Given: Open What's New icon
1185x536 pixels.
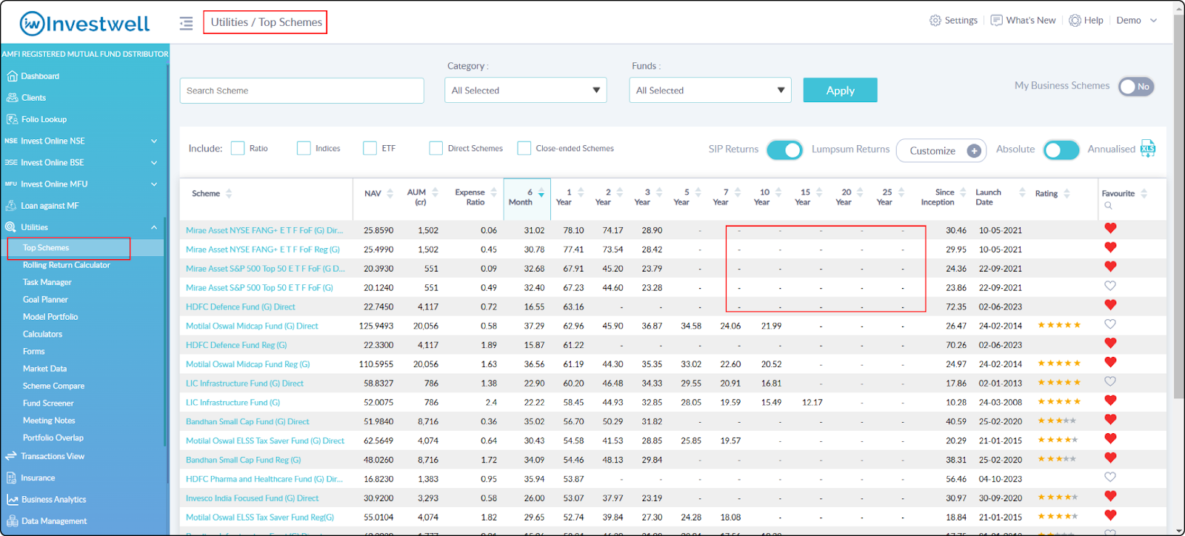Looking at the screenshot, I should [x=997, y=21].
